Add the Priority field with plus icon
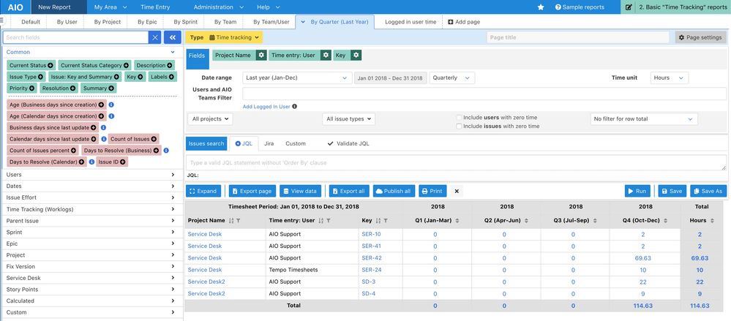This screenshot has width=731, height=321. click(32, 88)
